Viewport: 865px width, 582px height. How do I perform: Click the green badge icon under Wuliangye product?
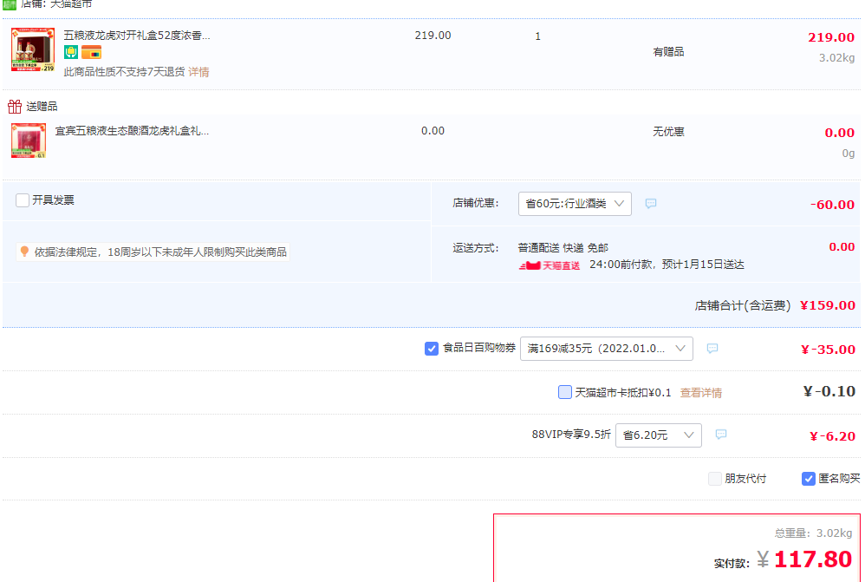click(x=70, y=52)
